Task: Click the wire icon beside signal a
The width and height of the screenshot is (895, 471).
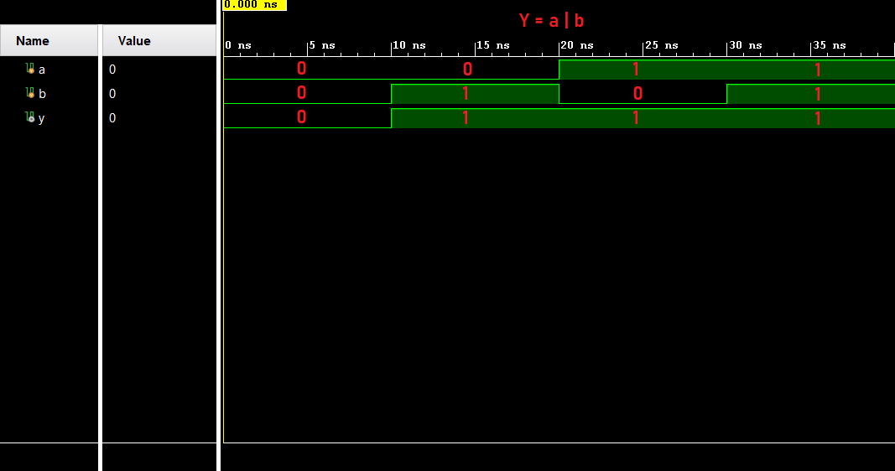Action: [x=30, y=69]
